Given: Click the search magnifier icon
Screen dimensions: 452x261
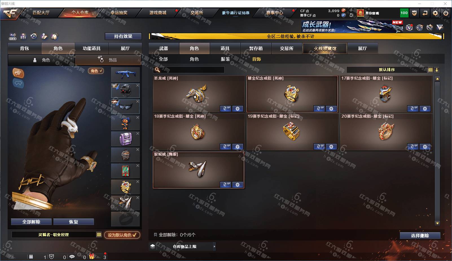Looking at the screenshot, I should (x=157, y=70).
